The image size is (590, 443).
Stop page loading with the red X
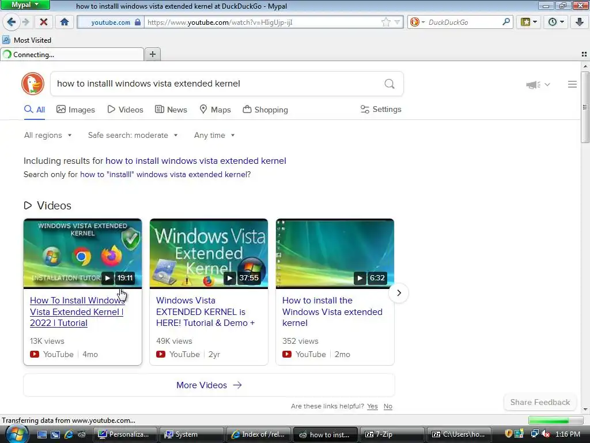[44, 22]
